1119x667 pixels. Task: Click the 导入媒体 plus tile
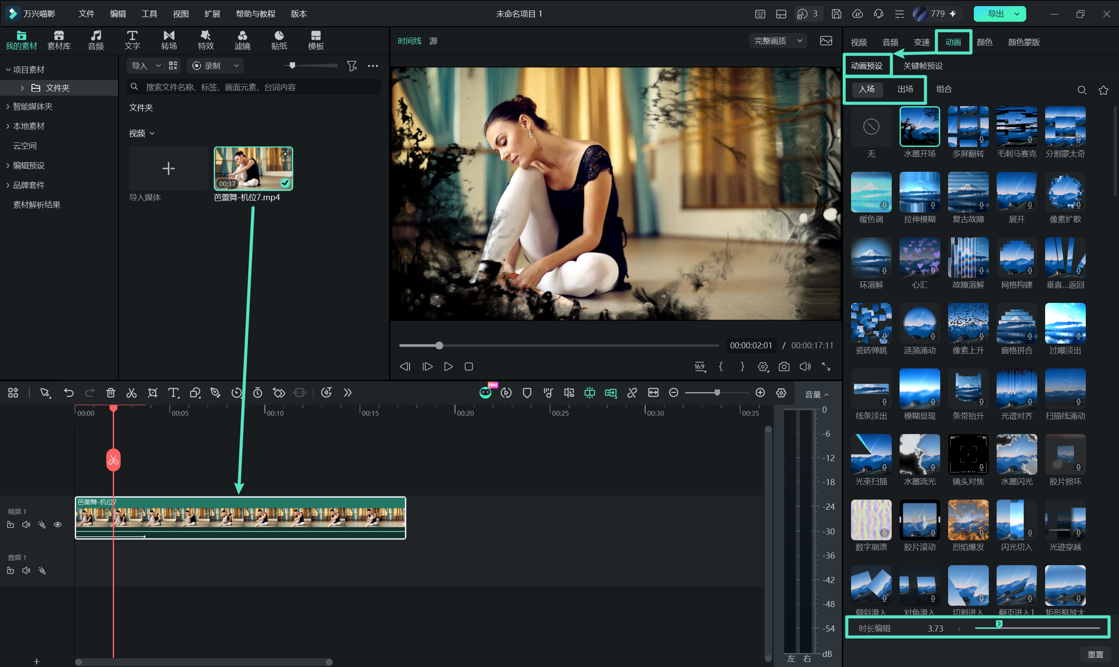coord(169,169)
